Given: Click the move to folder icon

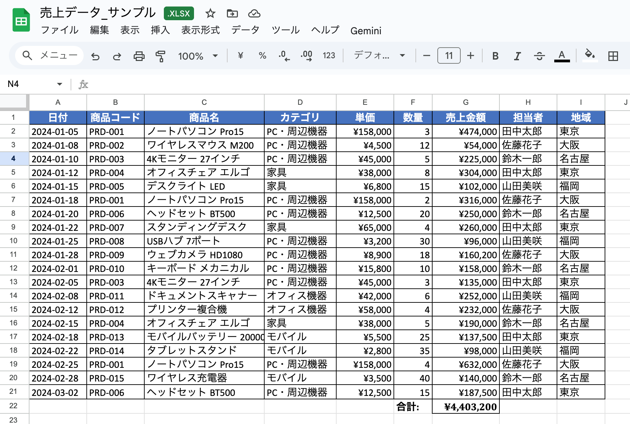Looking at the screenshot, I should (x=232, y=14).
